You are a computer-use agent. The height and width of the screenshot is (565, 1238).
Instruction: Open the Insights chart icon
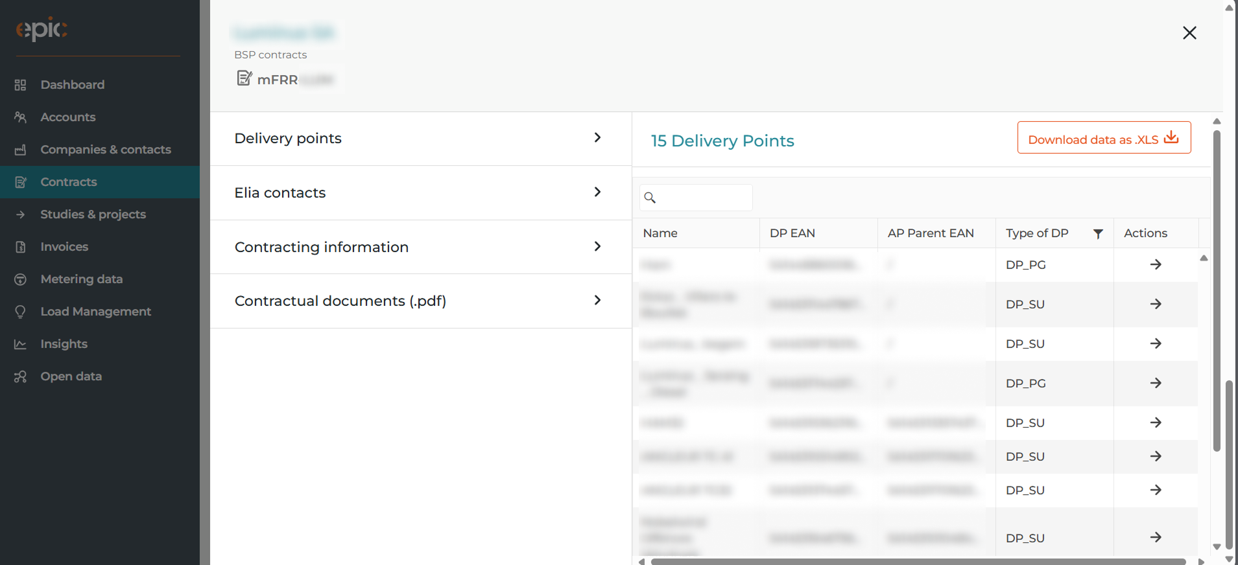[x=21, y=344]
